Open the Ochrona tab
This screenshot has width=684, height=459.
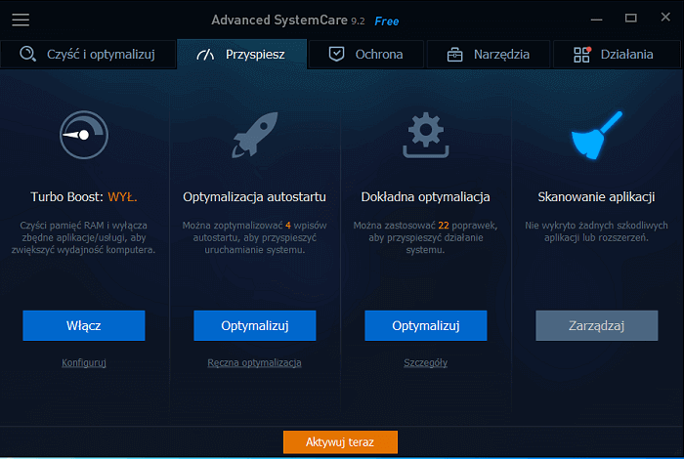pos(367,55)
